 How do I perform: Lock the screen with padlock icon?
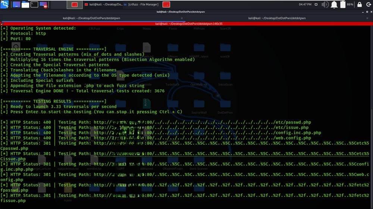click(360, 4)
